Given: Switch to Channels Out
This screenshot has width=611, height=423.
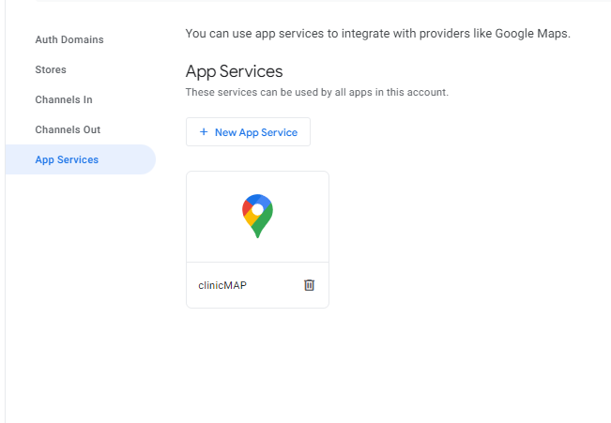Looking at the screenshot, I should (68, 129).
